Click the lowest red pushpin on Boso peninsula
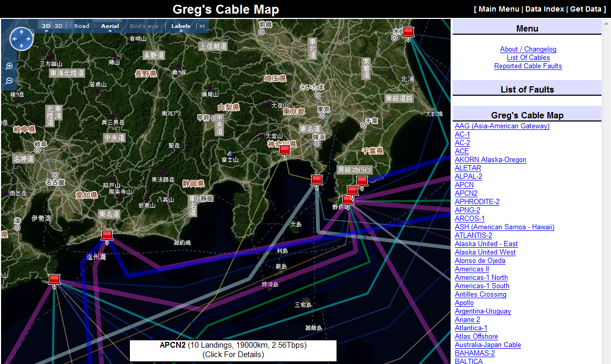 point(348,201)
